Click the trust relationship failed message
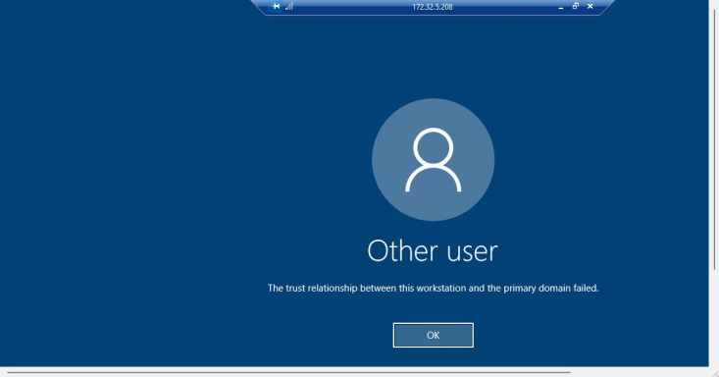This screenshot has width=719, height=377. (433, 289)
